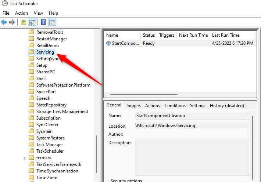The height and width of the screenshot is (182, 261).
Task: Open the File menu
Action: coord(6,13)
